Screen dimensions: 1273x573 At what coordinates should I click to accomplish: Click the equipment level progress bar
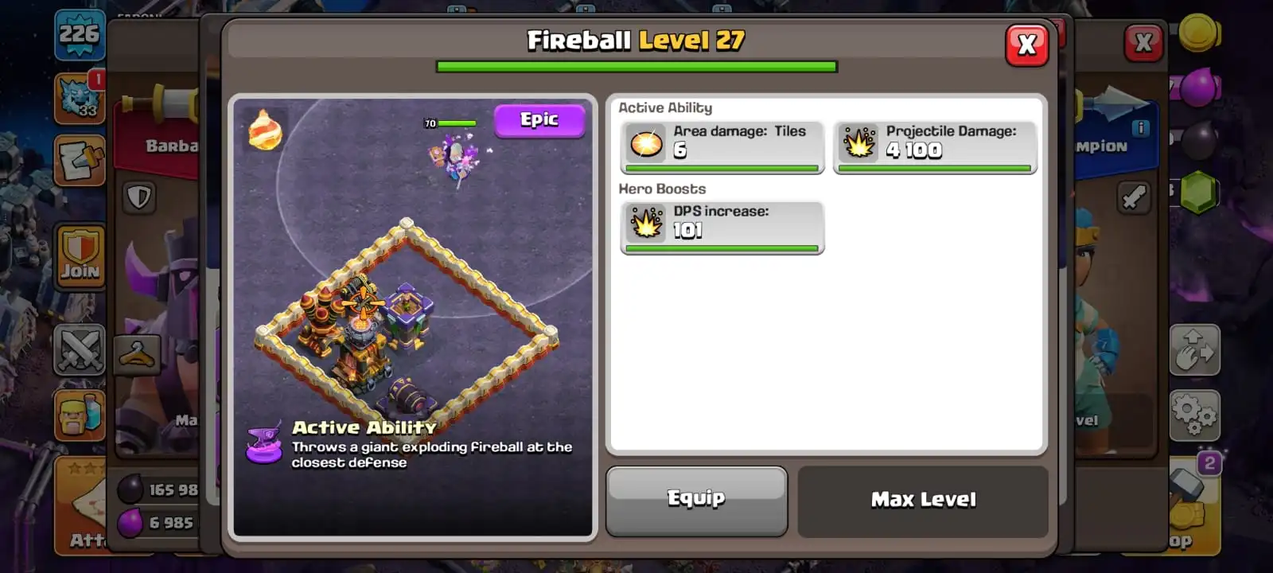coord(636,67)
